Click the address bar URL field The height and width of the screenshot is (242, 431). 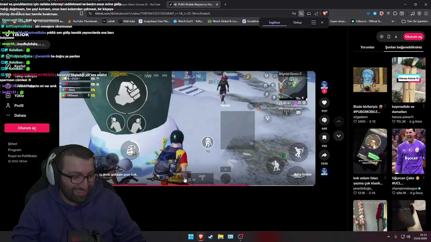tap(189, 13)
